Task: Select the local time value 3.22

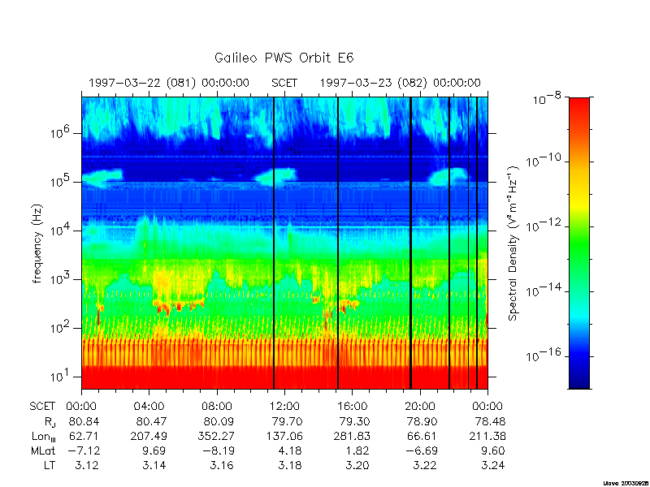Action: [425, 465]
